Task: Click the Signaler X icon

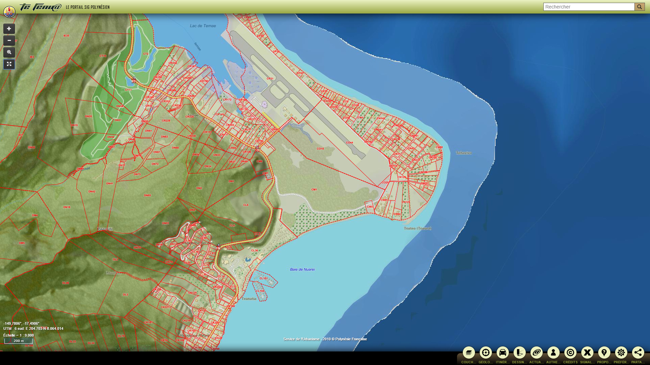Action: tap(587, 353)
